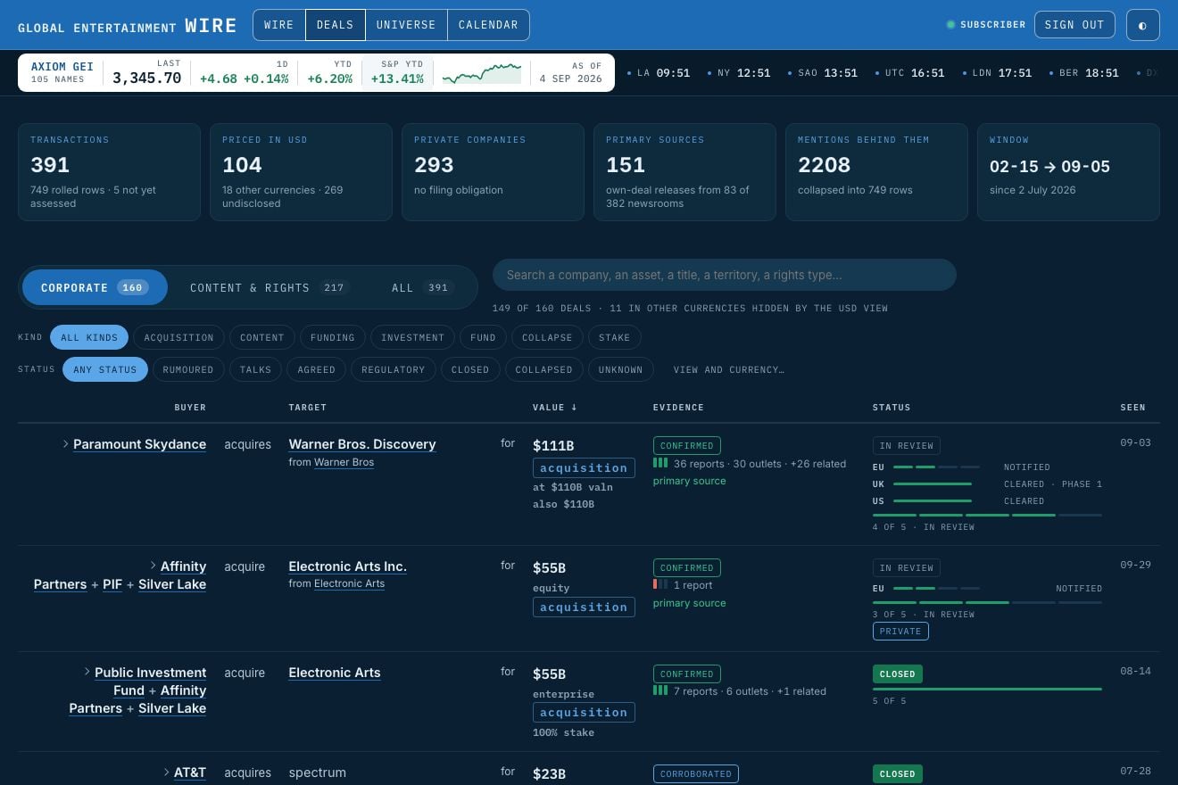The height and width of the screenshot is (785, 1178).
Task: Open View and currency options
Action: click(728, 369)
